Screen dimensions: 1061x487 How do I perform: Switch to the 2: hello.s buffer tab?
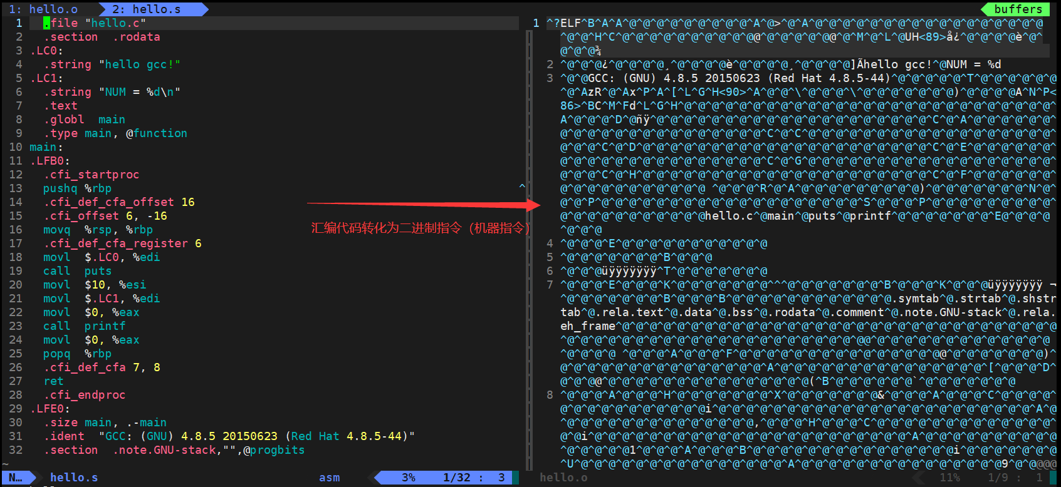147,9
